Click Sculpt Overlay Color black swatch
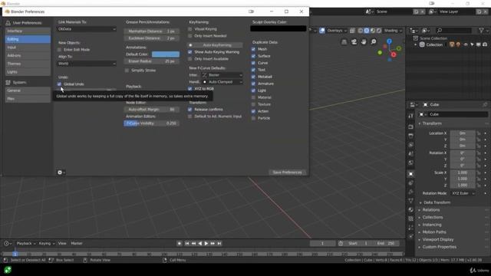Viewport: 491px width, 276px height. coord(278,29)
